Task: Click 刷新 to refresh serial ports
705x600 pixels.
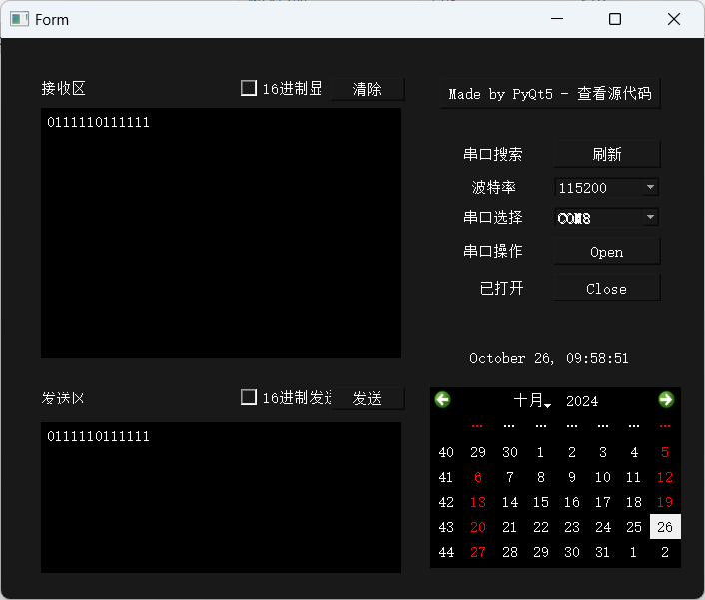Action: [607, 154]
